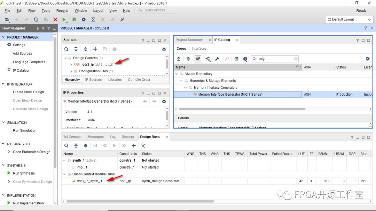
Task: Click the green Run flow toolbar icon
Action: click(64, 20)
